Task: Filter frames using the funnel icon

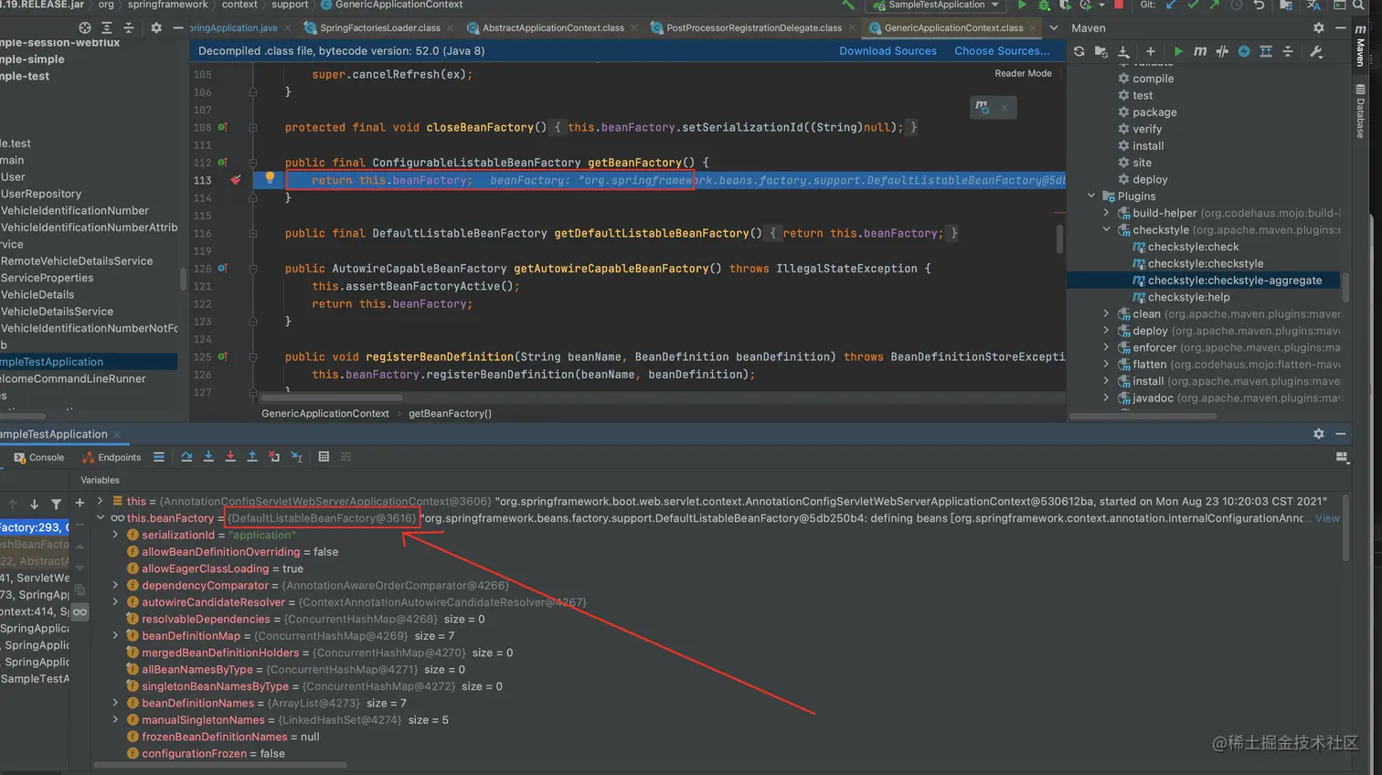Action: coord(57,504)
